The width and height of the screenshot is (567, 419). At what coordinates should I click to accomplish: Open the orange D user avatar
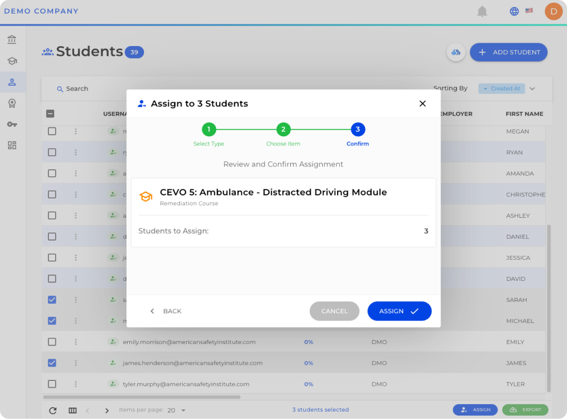click(x=553, y=11)
